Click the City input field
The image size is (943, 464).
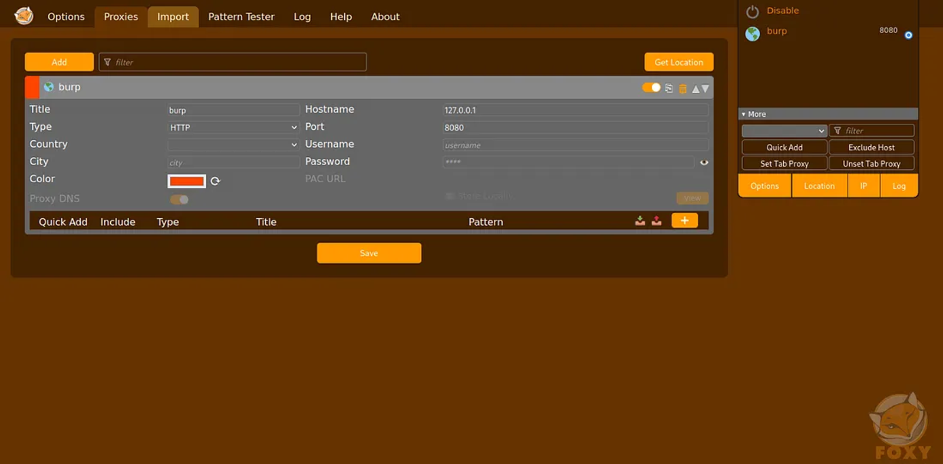(x=233, y=162)
